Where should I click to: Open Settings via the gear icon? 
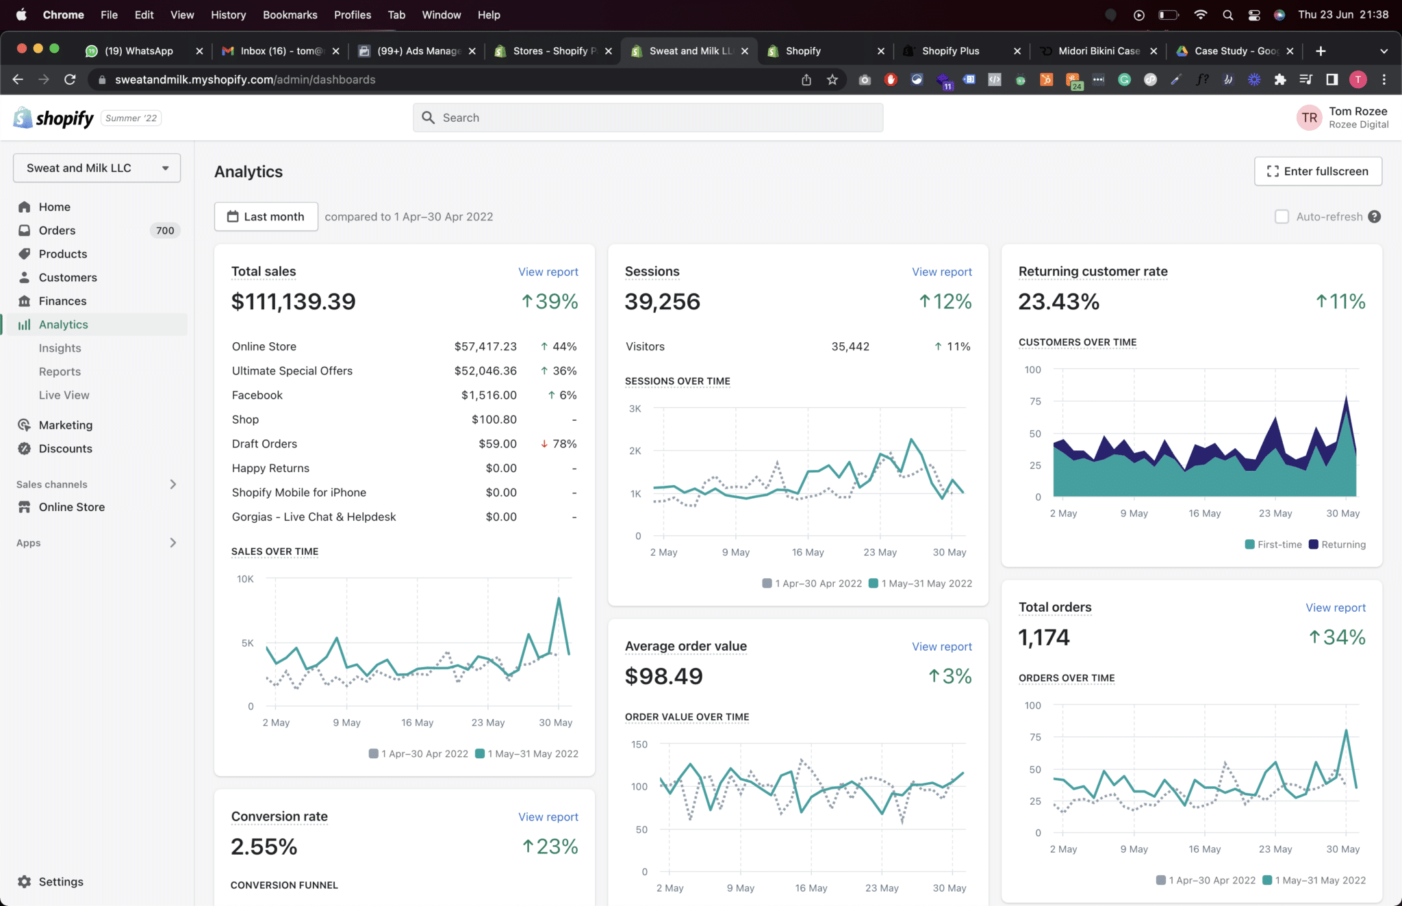point(25,881)
